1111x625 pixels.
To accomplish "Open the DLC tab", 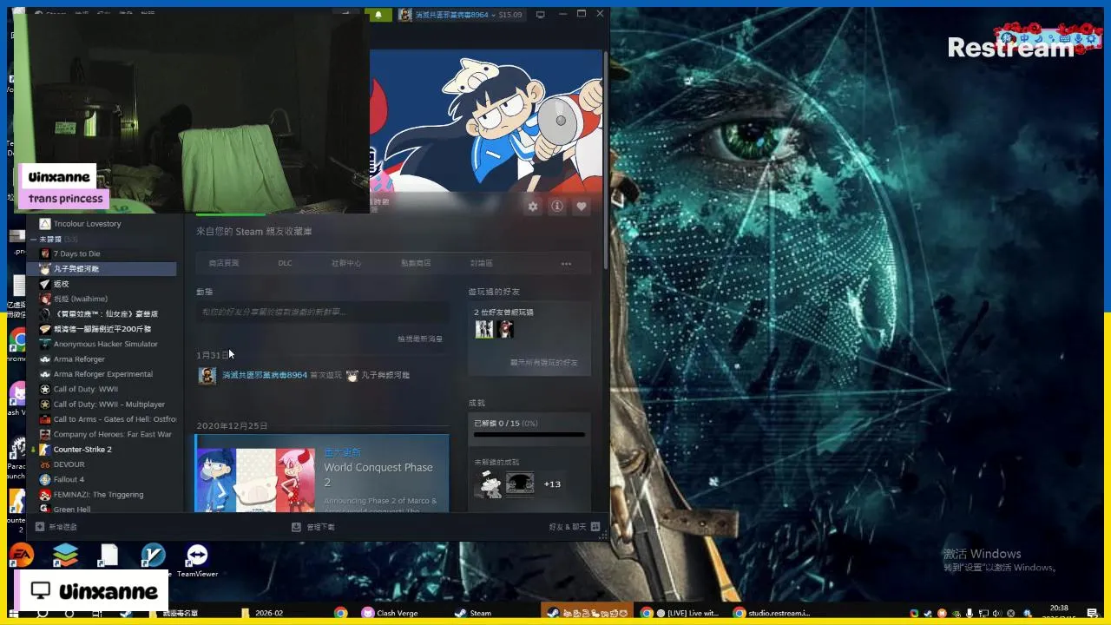I will click(x=286, y=263).
